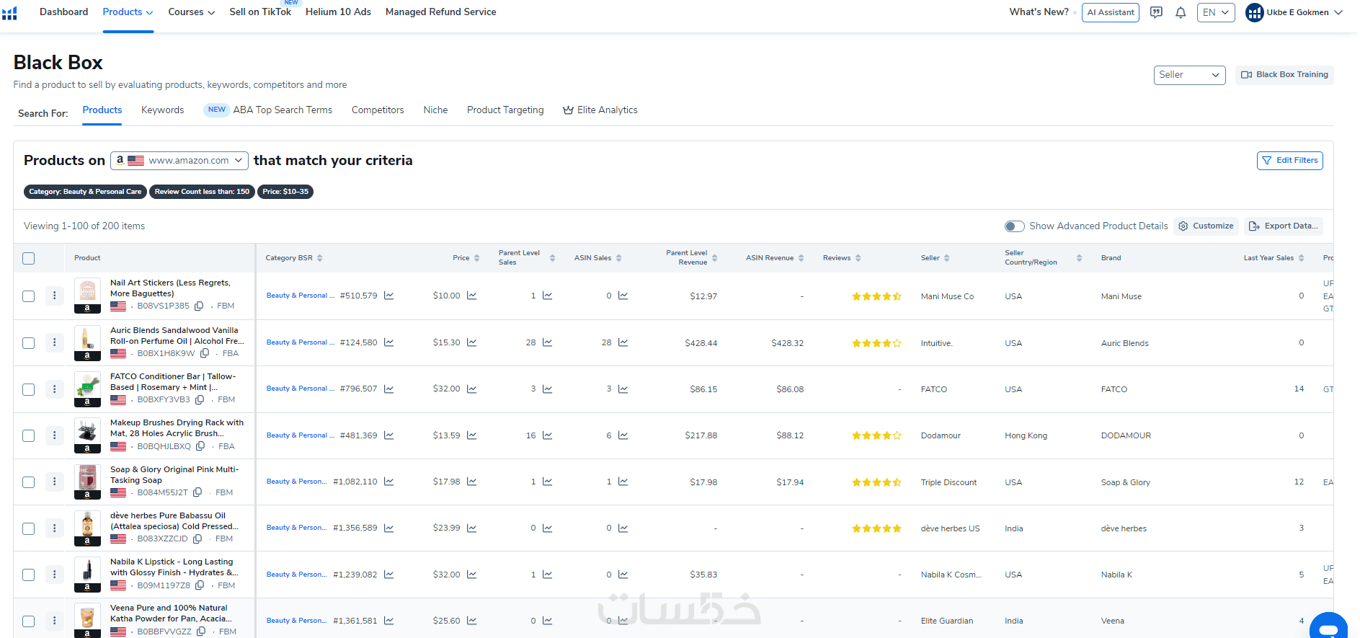Open Sell on TikTok page
Screen dimensions: 1360x638
(260, 12)
